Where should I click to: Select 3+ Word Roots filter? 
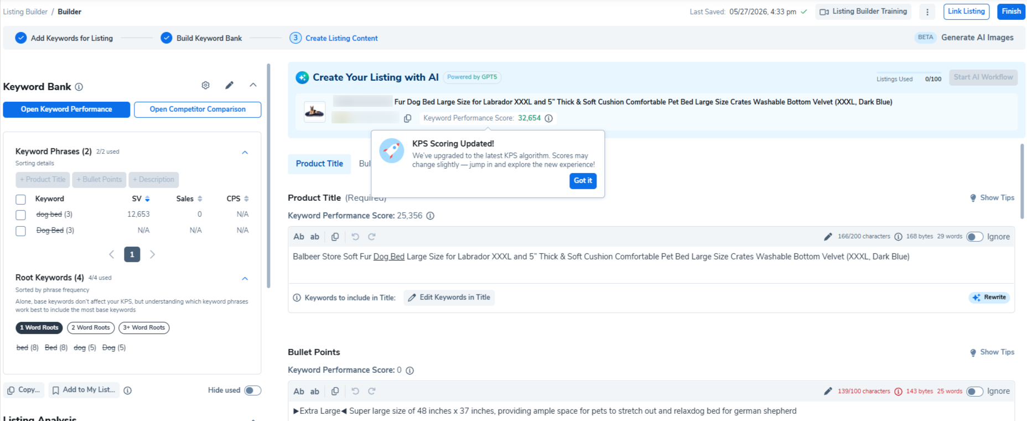tap(144, 328)
